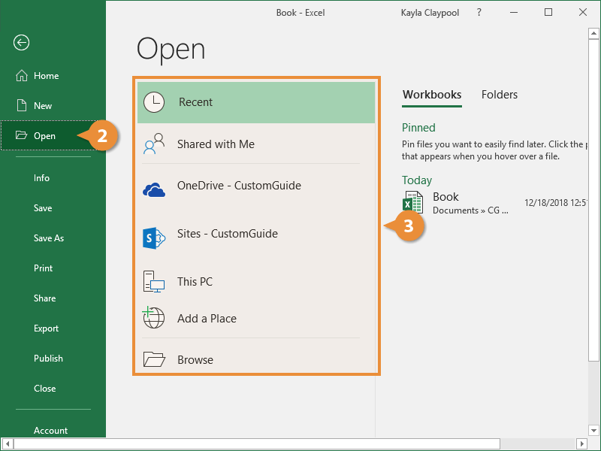Click the Add a Place globe icon
This screenshot has height=451, width=601.
coord(153,317)
